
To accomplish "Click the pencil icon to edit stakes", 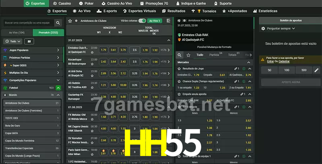I will [316, 70].
